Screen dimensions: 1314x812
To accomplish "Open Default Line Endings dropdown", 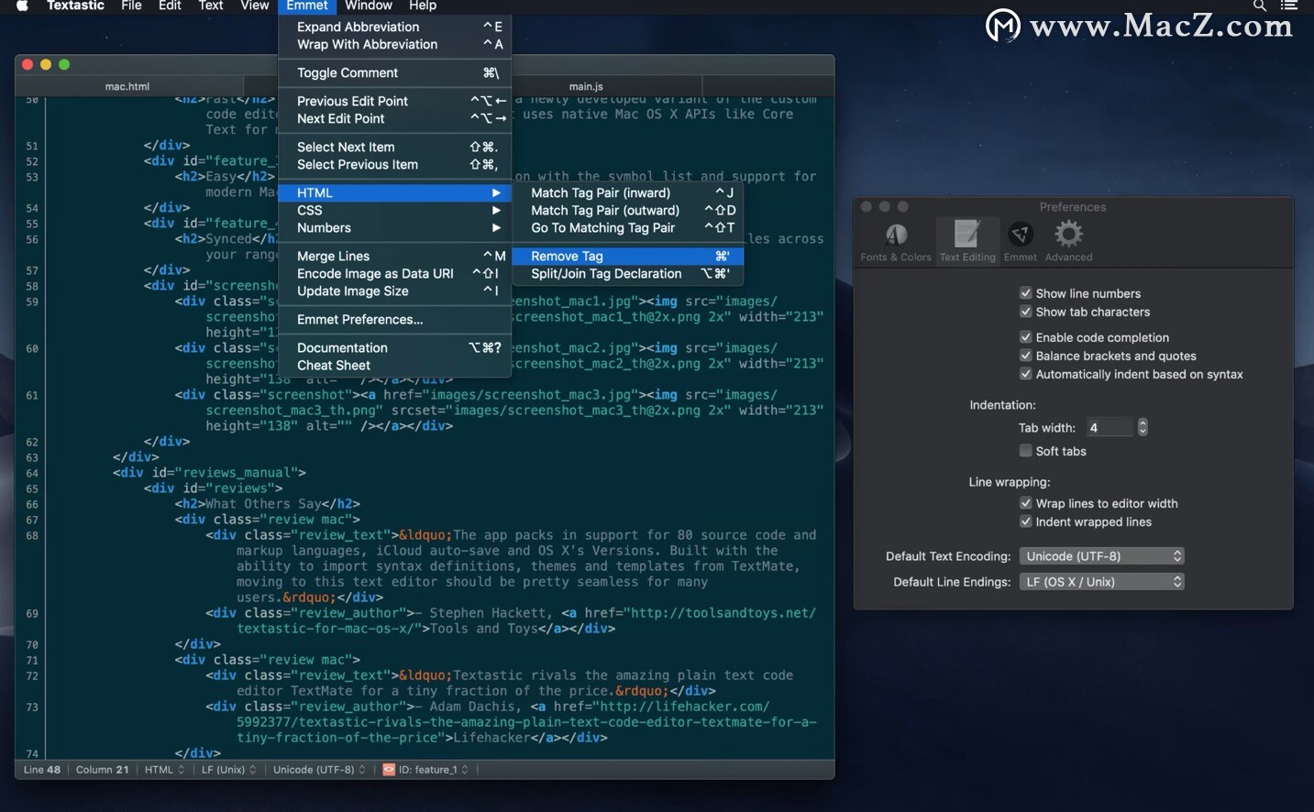I will 1101,582.
